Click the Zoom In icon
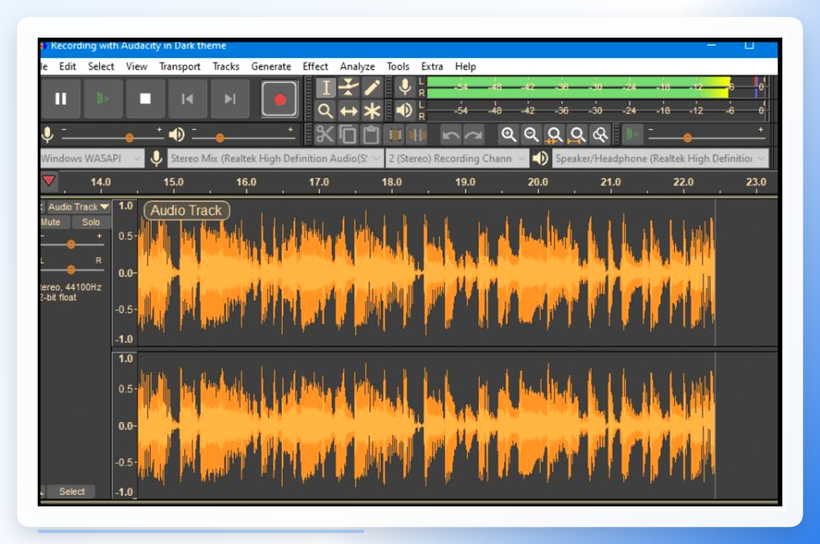Screen dimensions: 820x544 (x=509, y=135)
